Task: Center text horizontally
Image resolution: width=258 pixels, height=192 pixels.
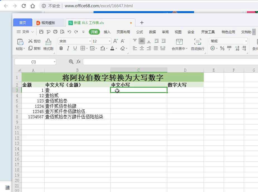Action: click(x=142, y=48)
